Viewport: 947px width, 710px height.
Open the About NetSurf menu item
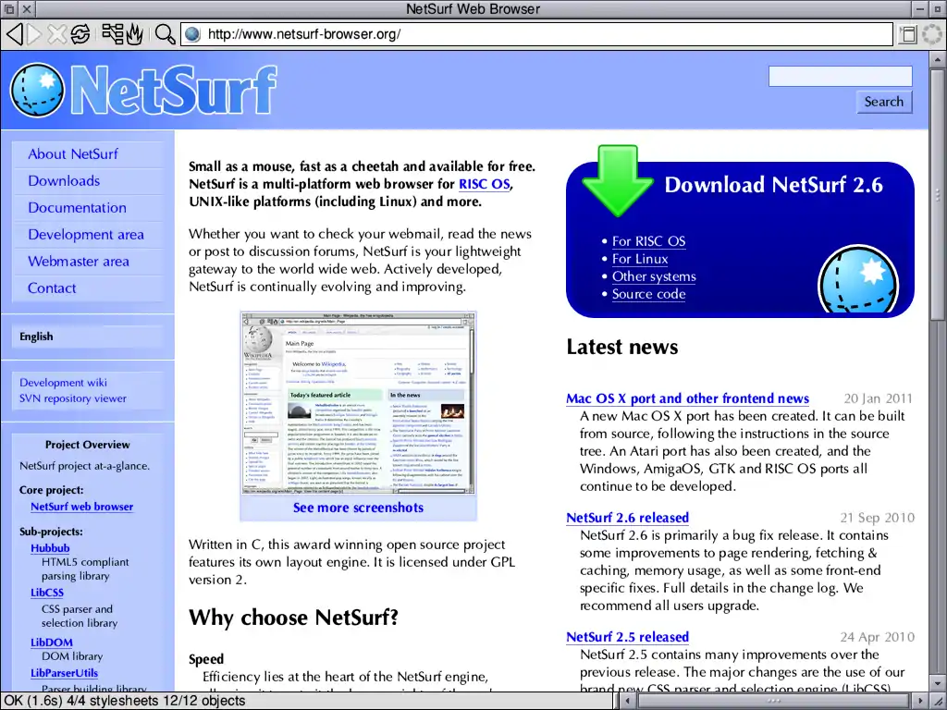[73, 154]
